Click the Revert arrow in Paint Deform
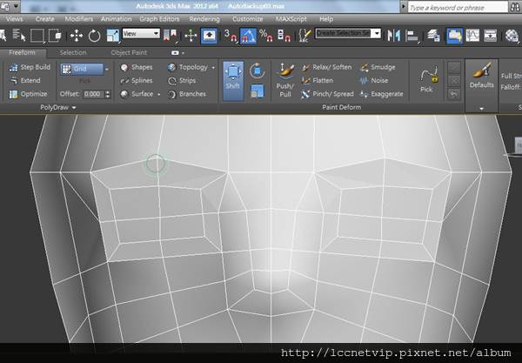This screenshot has width=522, height=363. coord(454,95)
